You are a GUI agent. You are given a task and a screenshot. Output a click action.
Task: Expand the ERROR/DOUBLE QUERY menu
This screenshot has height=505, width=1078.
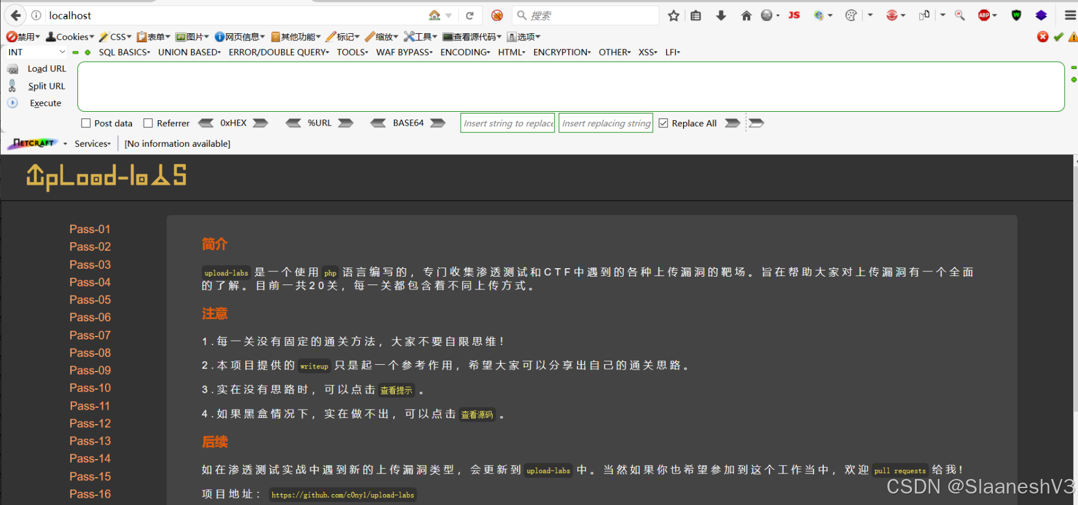[279, 53]
